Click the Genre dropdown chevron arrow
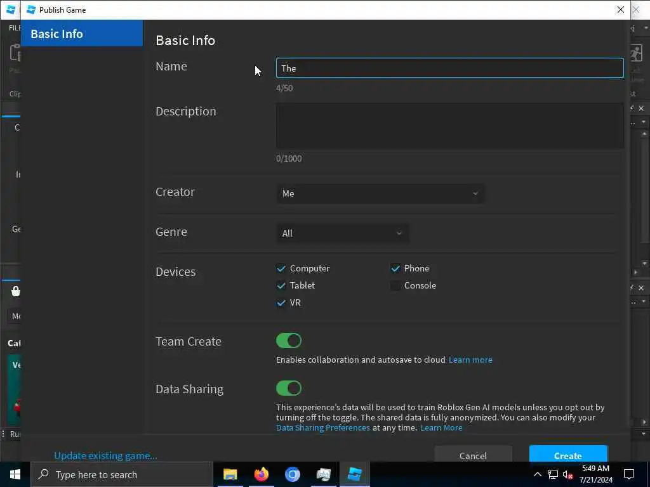Viewport: 650px width, 487px height. [399, 233]
